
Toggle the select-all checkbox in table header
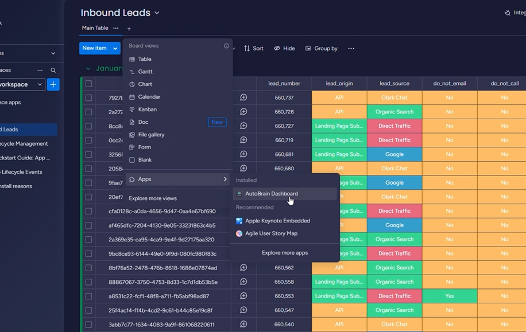(x=88, y=84)
